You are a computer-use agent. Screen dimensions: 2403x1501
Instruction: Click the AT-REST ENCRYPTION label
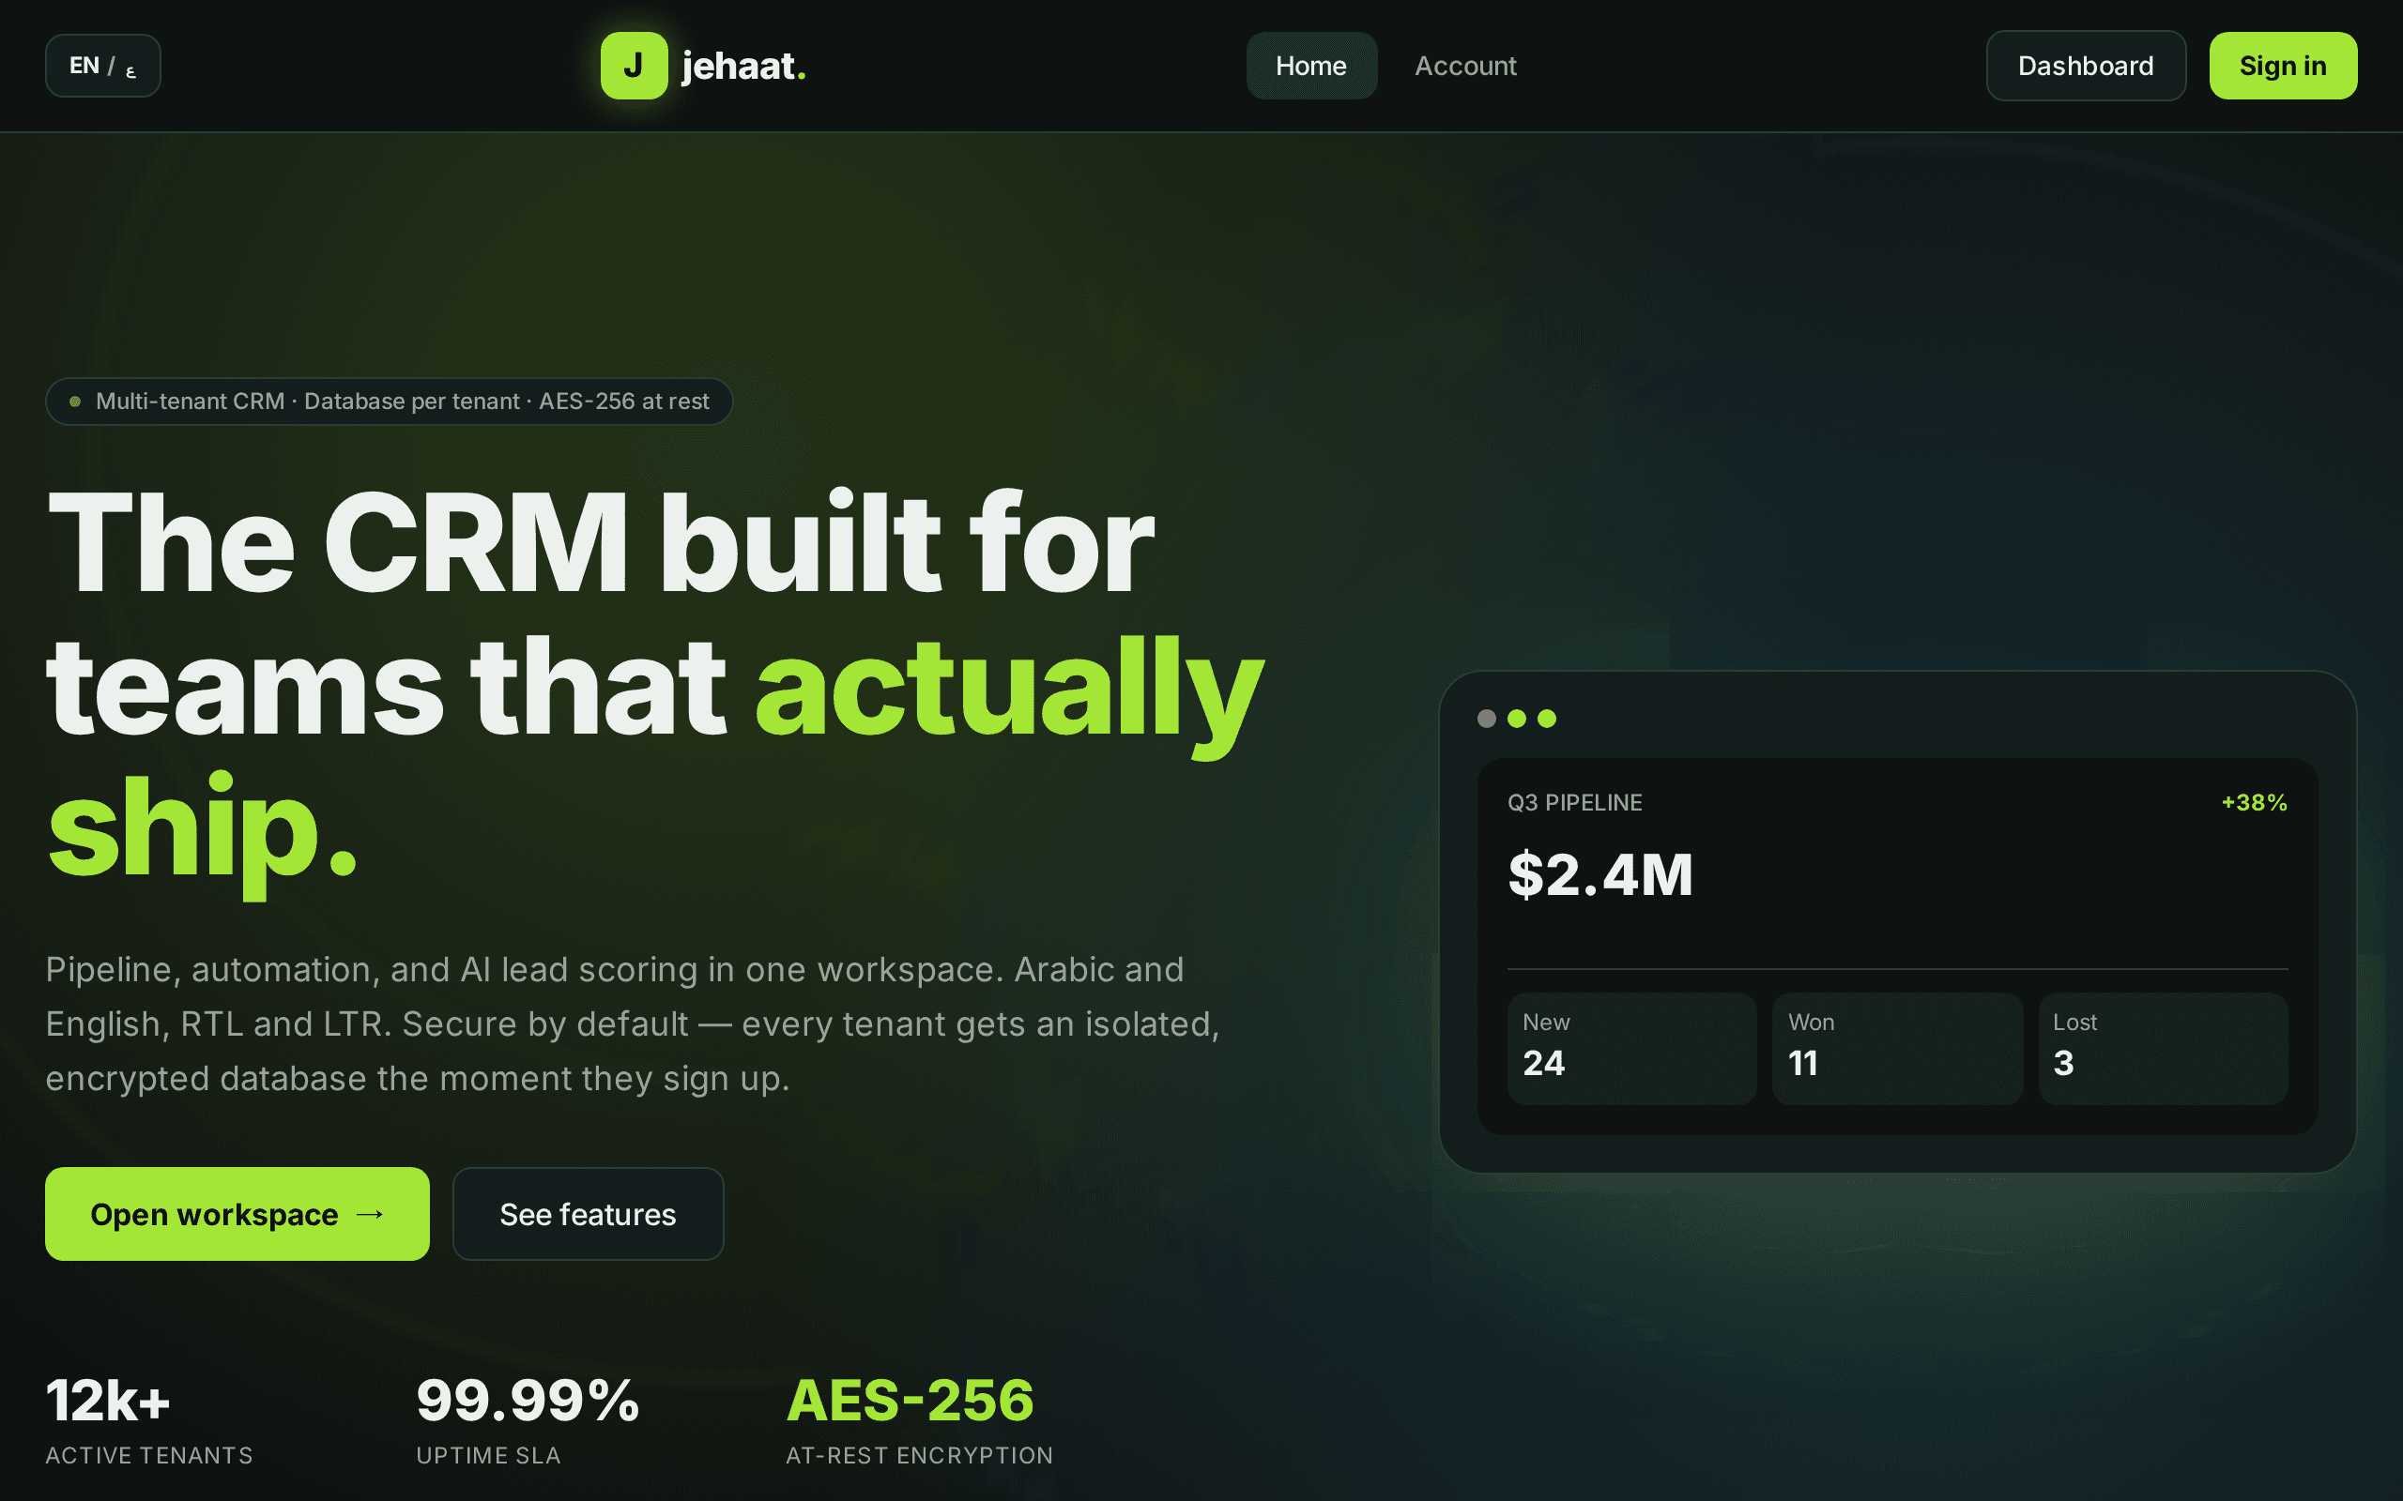coord(920,1455)
